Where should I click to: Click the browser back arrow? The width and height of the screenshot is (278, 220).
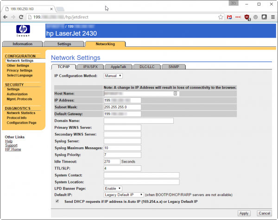tap(5, 17)
